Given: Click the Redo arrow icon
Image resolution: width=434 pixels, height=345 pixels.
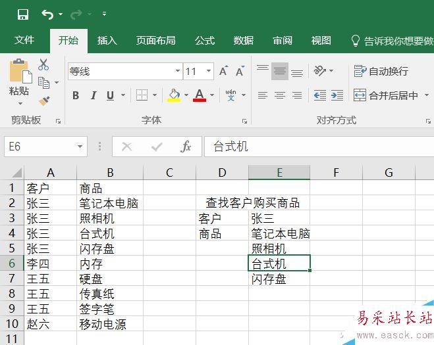Looking at the screenshot, I should pos(76,14).
